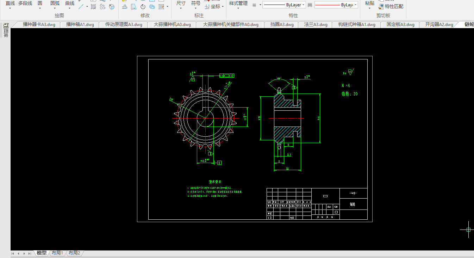Switch to the 大蒜播种机关键部件A0.dwg tab
Screen dimensions: 474x258
231,25
